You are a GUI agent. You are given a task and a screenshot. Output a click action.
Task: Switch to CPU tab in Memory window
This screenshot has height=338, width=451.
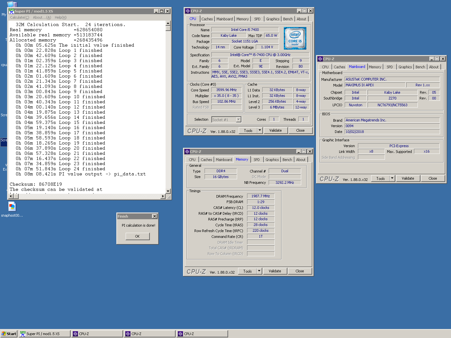(192, 160)
